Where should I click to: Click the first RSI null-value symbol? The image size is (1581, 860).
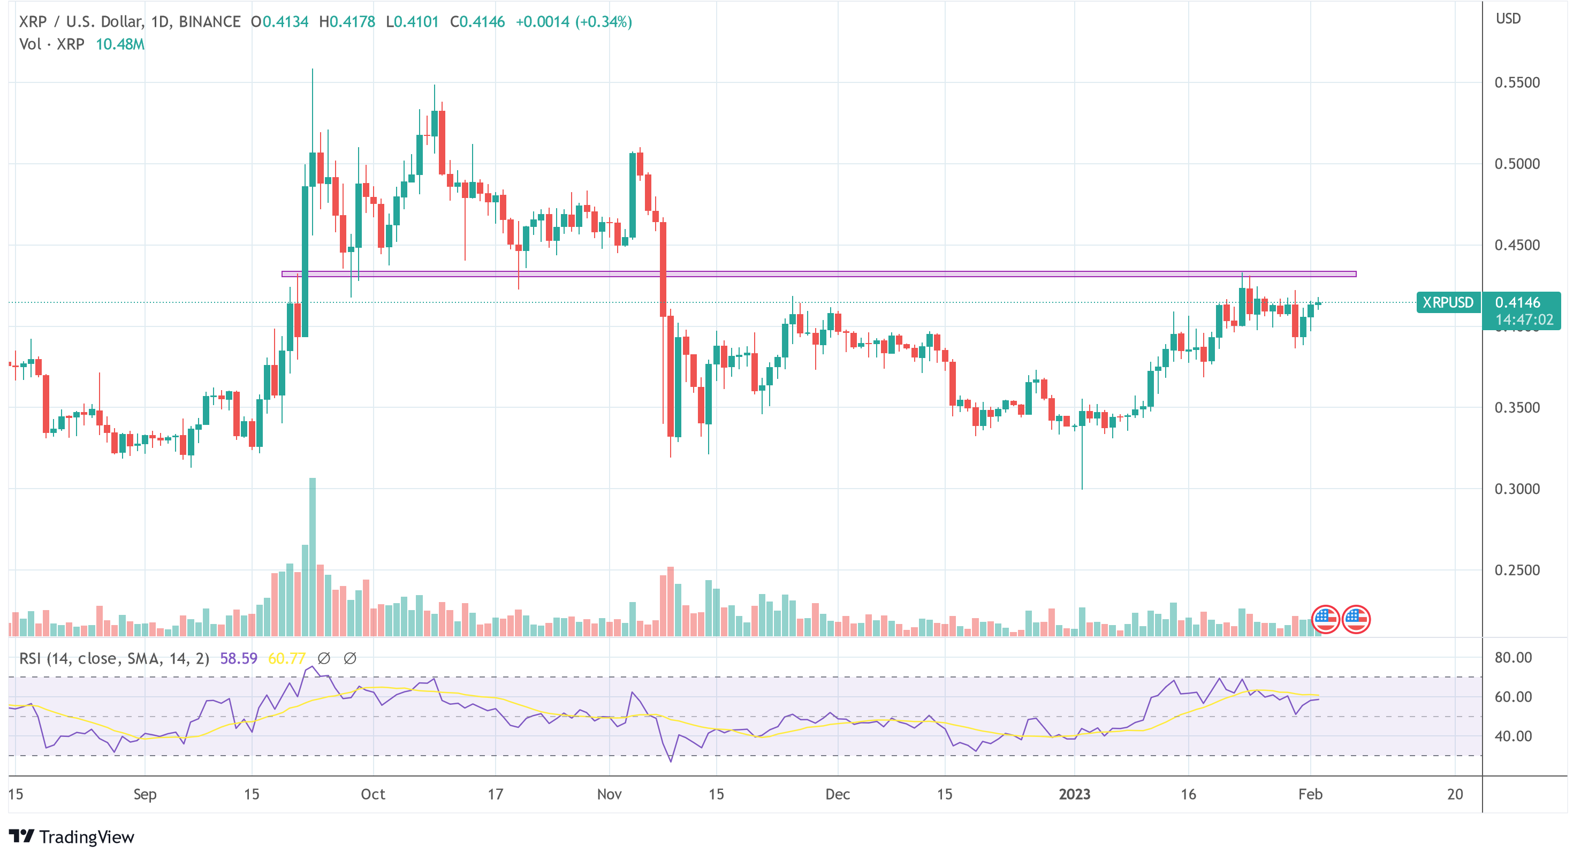[324, 659]
